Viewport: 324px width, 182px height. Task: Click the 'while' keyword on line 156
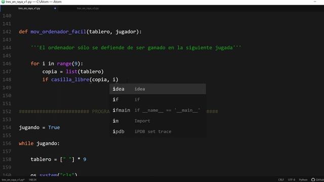[x=26, y=144]
